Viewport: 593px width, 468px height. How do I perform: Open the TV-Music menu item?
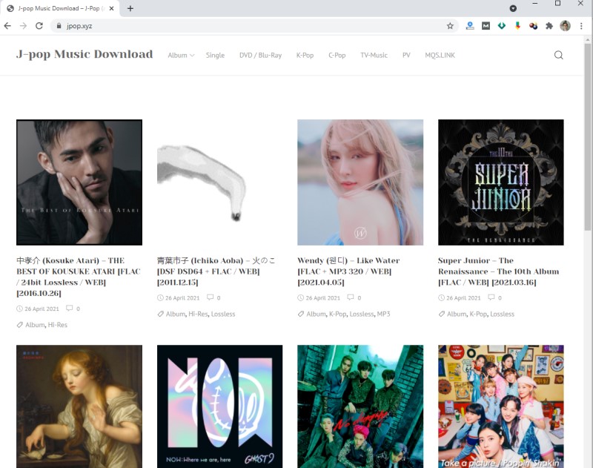pos(374,55)
